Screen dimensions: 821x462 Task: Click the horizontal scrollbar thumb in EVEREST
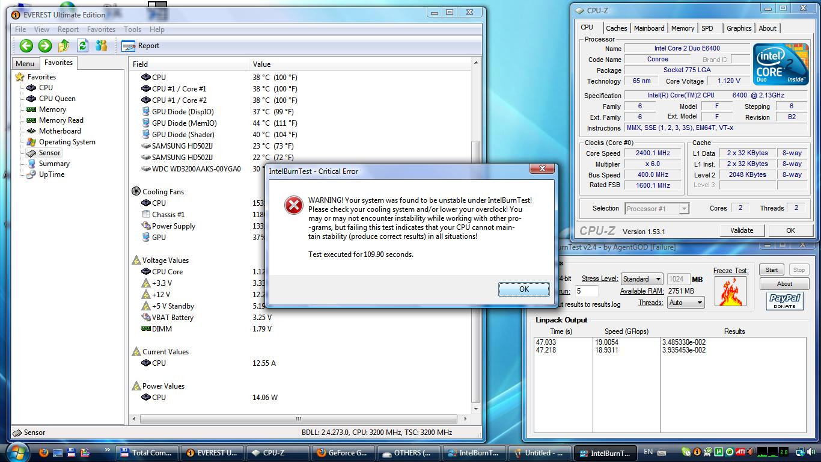click(x=299, y=419)
